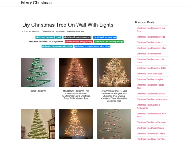Open Christmas Tree Decor Pink link

(x=149, y=54)
